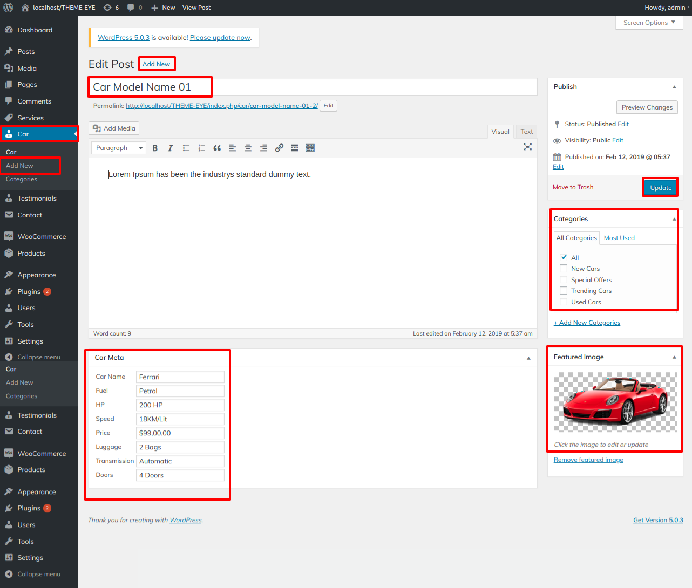Open the Paragraph format dropdown
This screenshot has width=692, height=588.
[x=118, y=148]
